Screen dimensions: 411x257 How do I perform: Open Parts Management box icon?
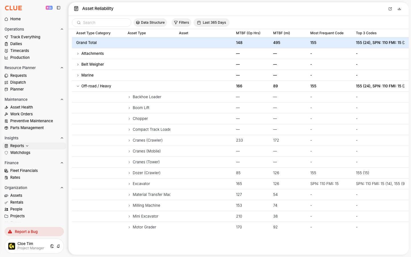click(6, 128)
